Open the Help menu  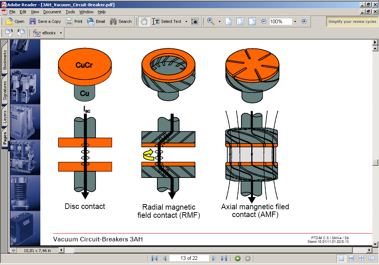click(x=101, y=12)
